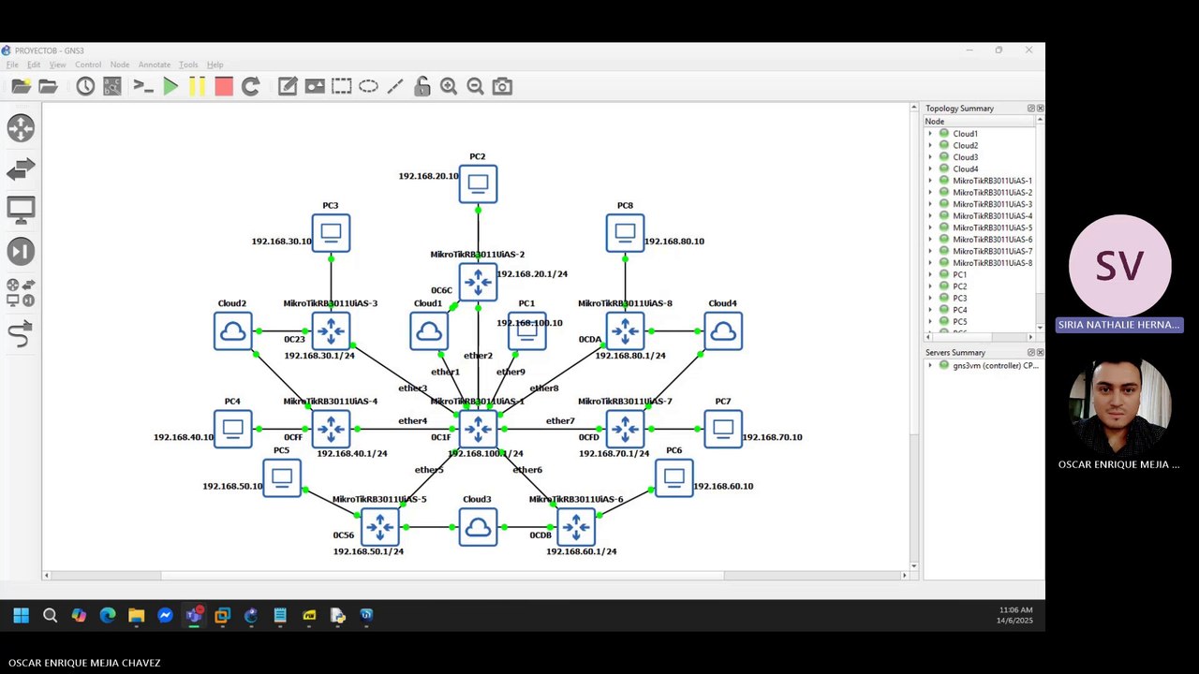
Task: Click the New blank project icon
Action: point(21,86)
